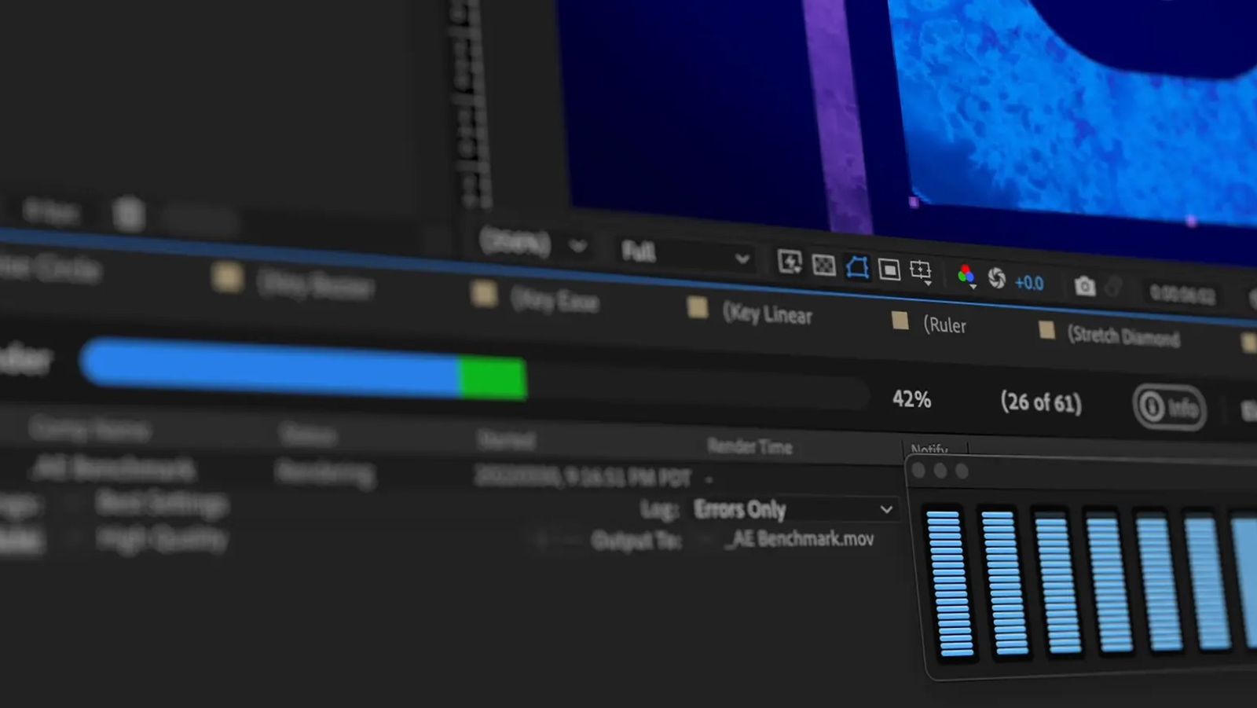Click the reset exposure aperture icon

pos(996,278)
